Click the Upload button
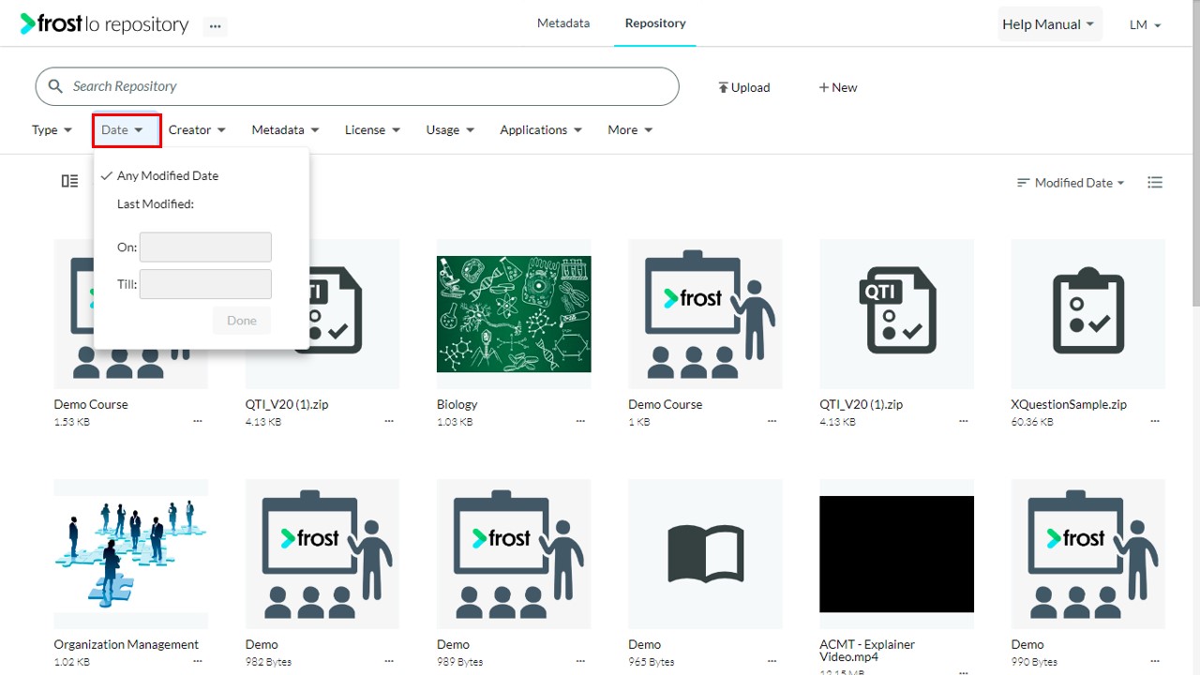Screen dimensions: 1200x675 (x=744, y=87)
